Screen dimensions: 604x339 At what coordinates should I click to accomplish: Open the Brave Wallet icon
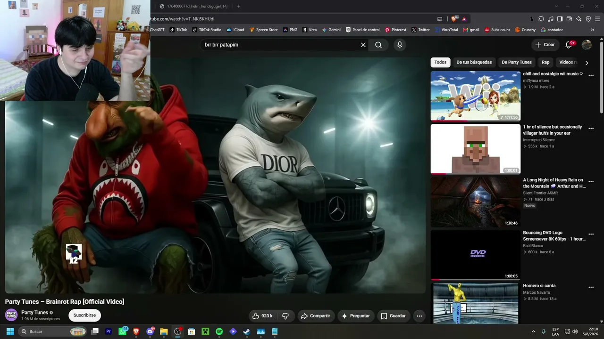click(570, 19)
